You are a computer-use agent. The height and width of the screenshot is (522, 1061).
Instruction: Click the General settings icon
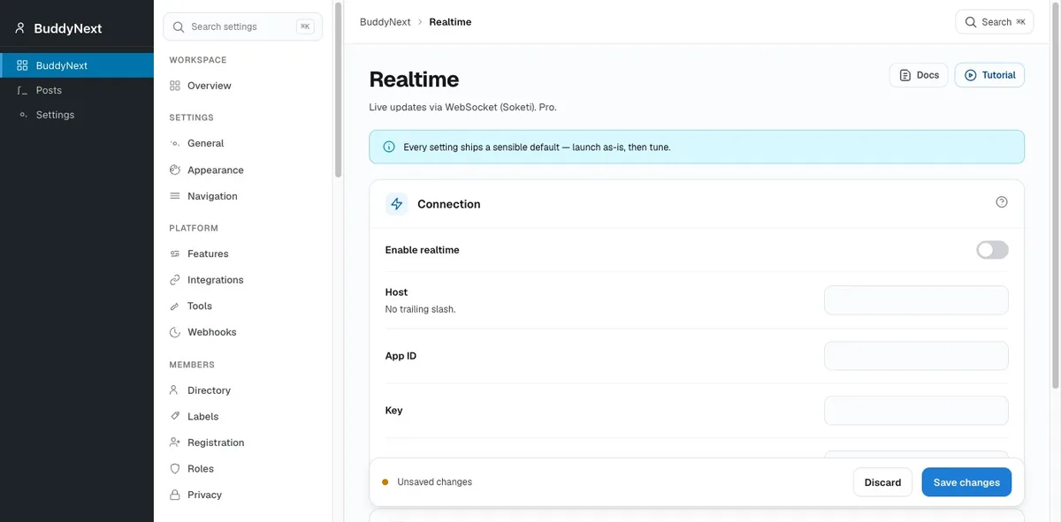tap(175, 143)
